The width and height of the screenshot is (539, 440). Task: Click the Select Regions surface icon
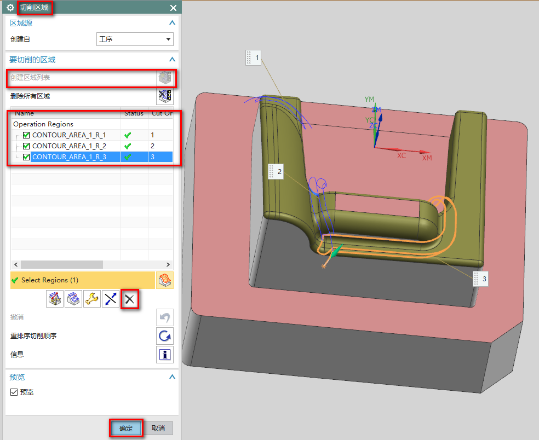pos(165,280)
